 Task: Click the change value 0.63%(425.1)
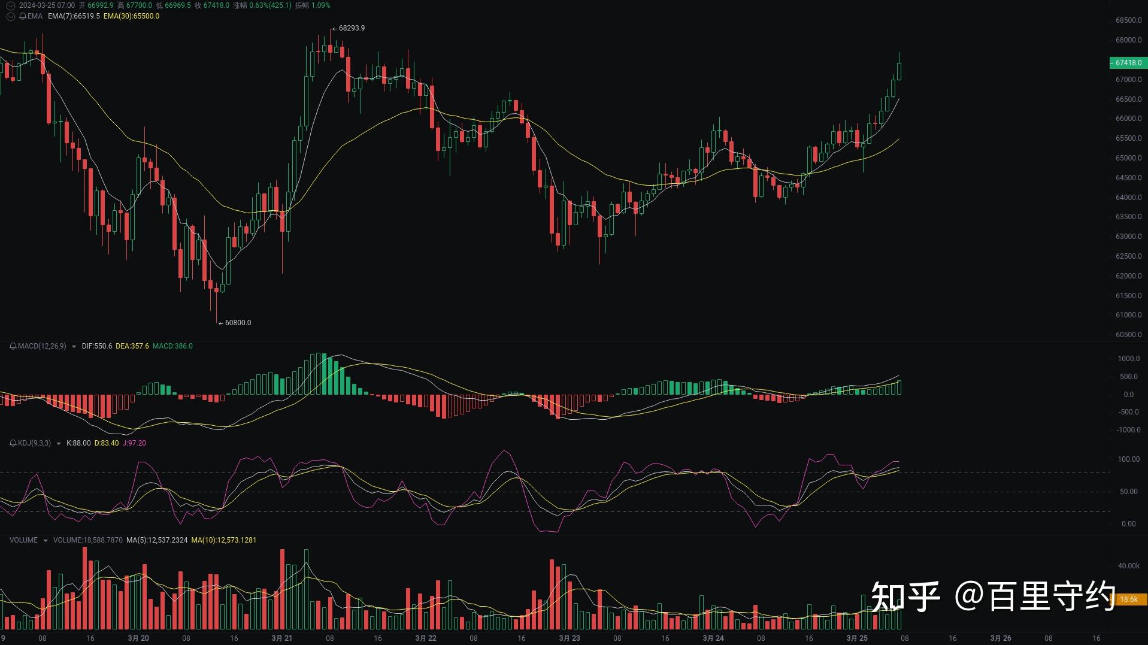click(270, 5)
